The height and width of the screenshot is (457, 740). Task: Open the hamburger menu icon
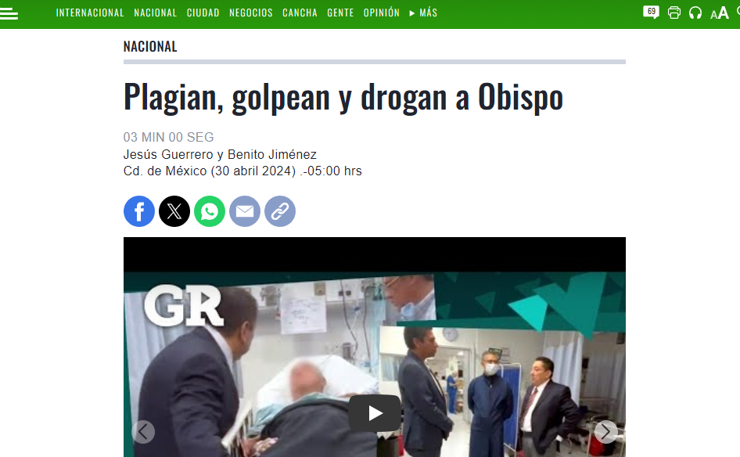[9, 13]
